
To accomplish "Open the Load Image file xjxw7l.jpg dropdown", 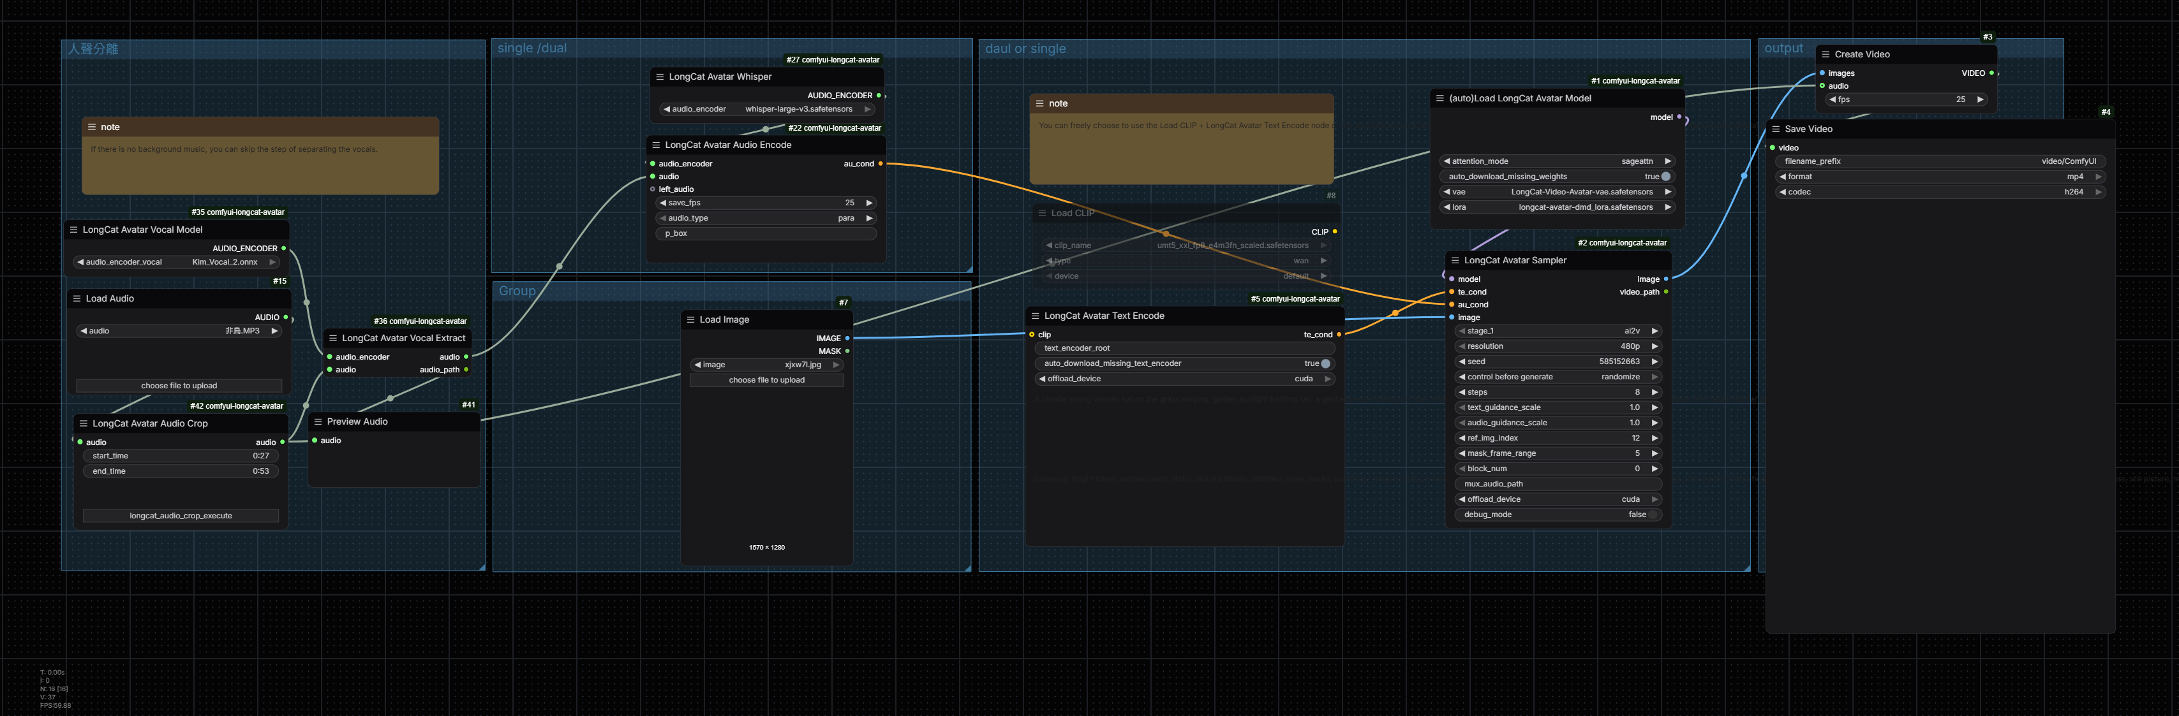I will pyautogui.click(x=767, y=365).
